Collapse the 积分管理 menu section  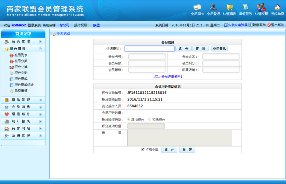tap(40, 49)
